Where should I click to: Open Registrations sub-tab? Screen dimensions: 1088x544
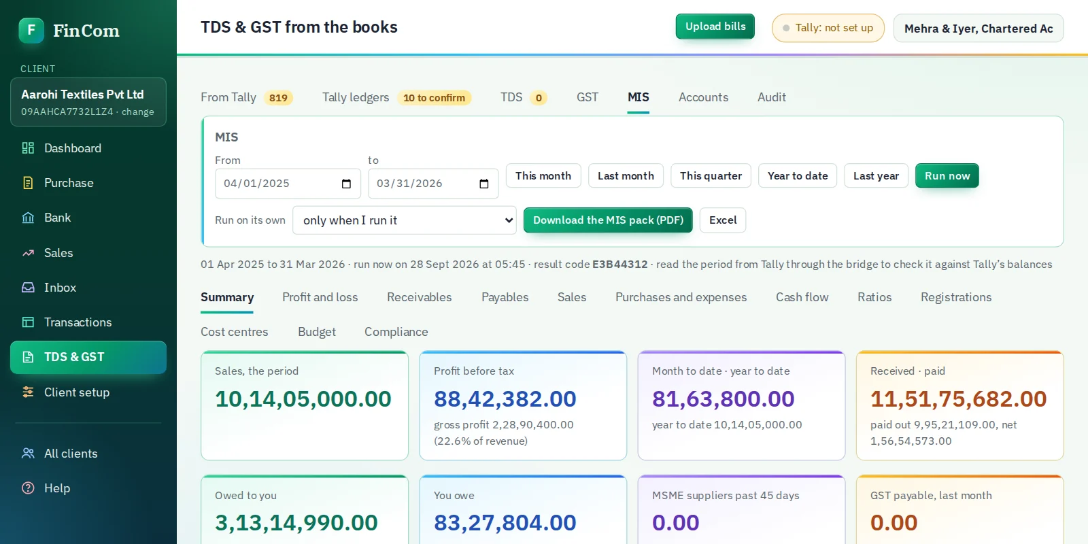click(956, 297)
